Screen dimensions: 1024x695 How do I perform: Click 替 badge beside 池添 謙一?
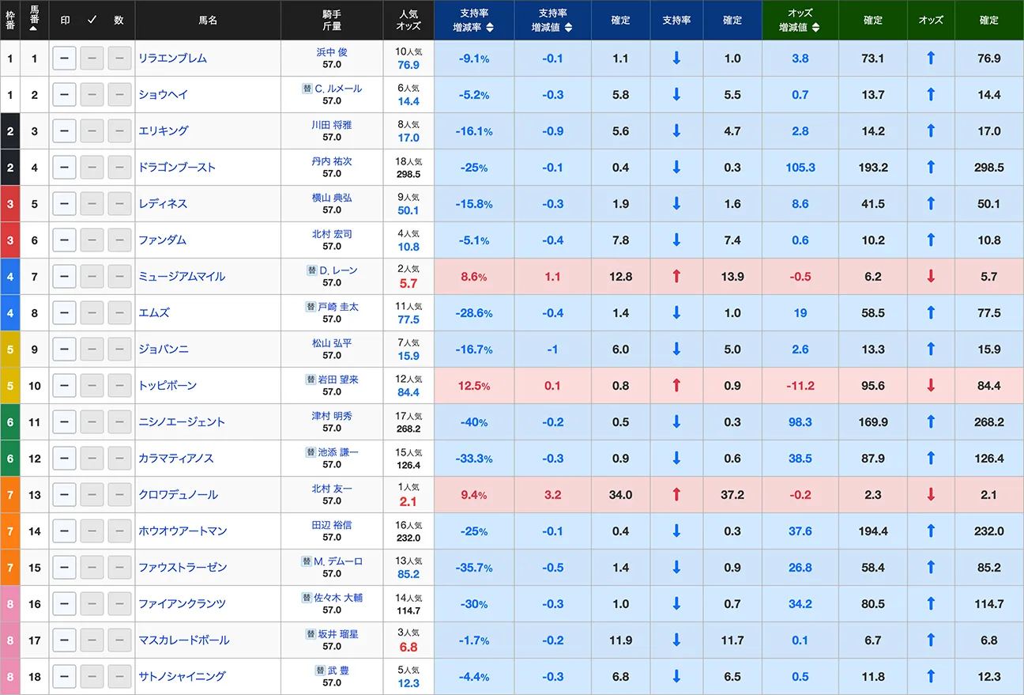(x=311, y=452)
